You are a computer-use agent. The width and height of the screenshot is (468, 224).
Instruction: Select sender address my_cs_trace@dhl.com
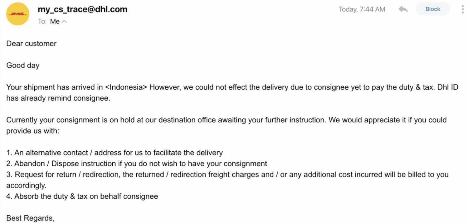pos(82,9)
